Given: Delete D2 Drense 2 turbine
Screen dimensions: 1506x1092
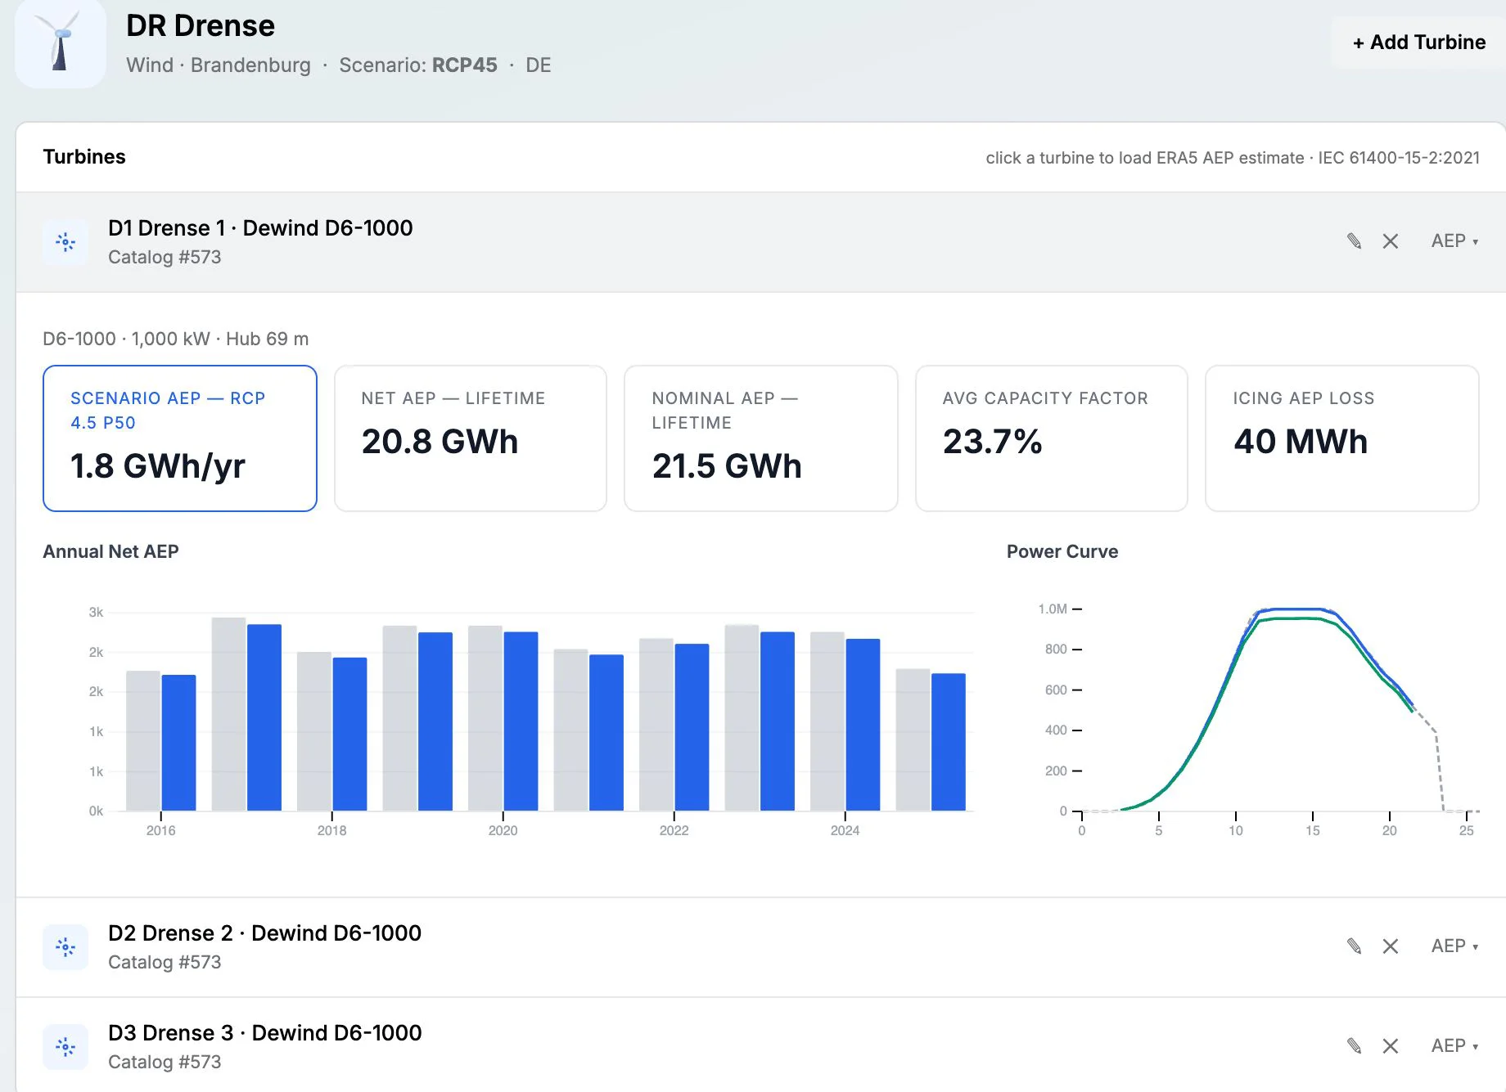Looking at the screenshot, I should coord(1391,946).
